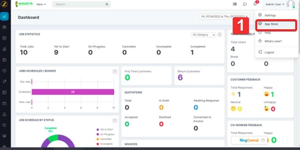Download the Job Schedule by Status chart
The width and height of the screenshot is (300, 150).
[115, 121]
